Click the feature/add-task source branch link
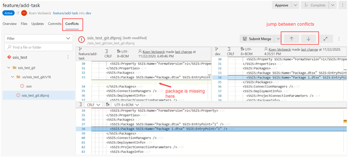 (x=65, y=13)
